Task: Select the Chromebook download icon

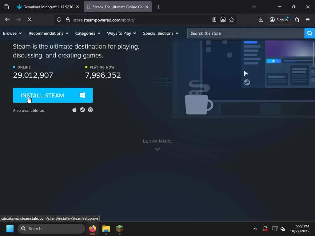Action: coord(90,110)
